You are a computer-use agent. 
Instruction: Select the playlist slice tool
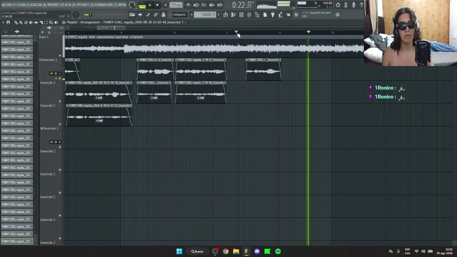(x=41, y=22)
